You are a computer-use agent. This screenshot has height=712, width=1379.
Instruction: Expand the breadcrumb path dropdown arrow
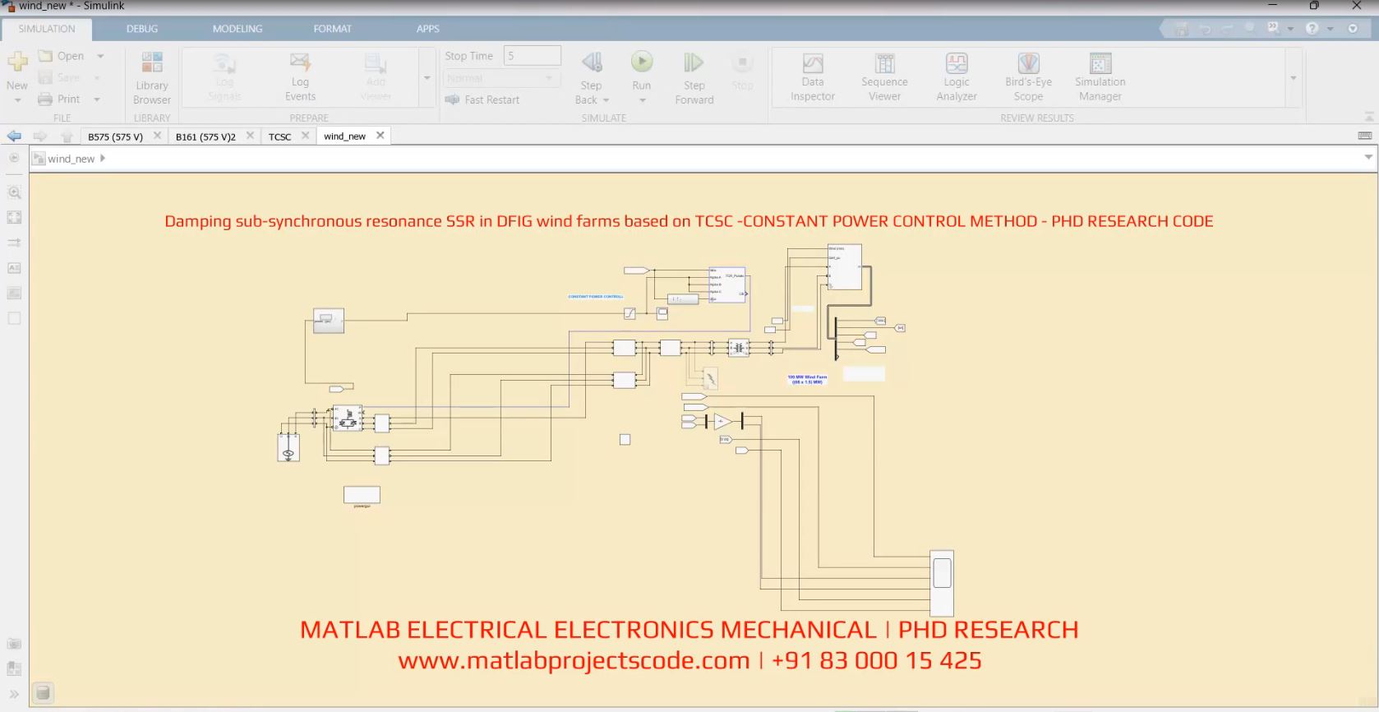(x=1368, y=157)
